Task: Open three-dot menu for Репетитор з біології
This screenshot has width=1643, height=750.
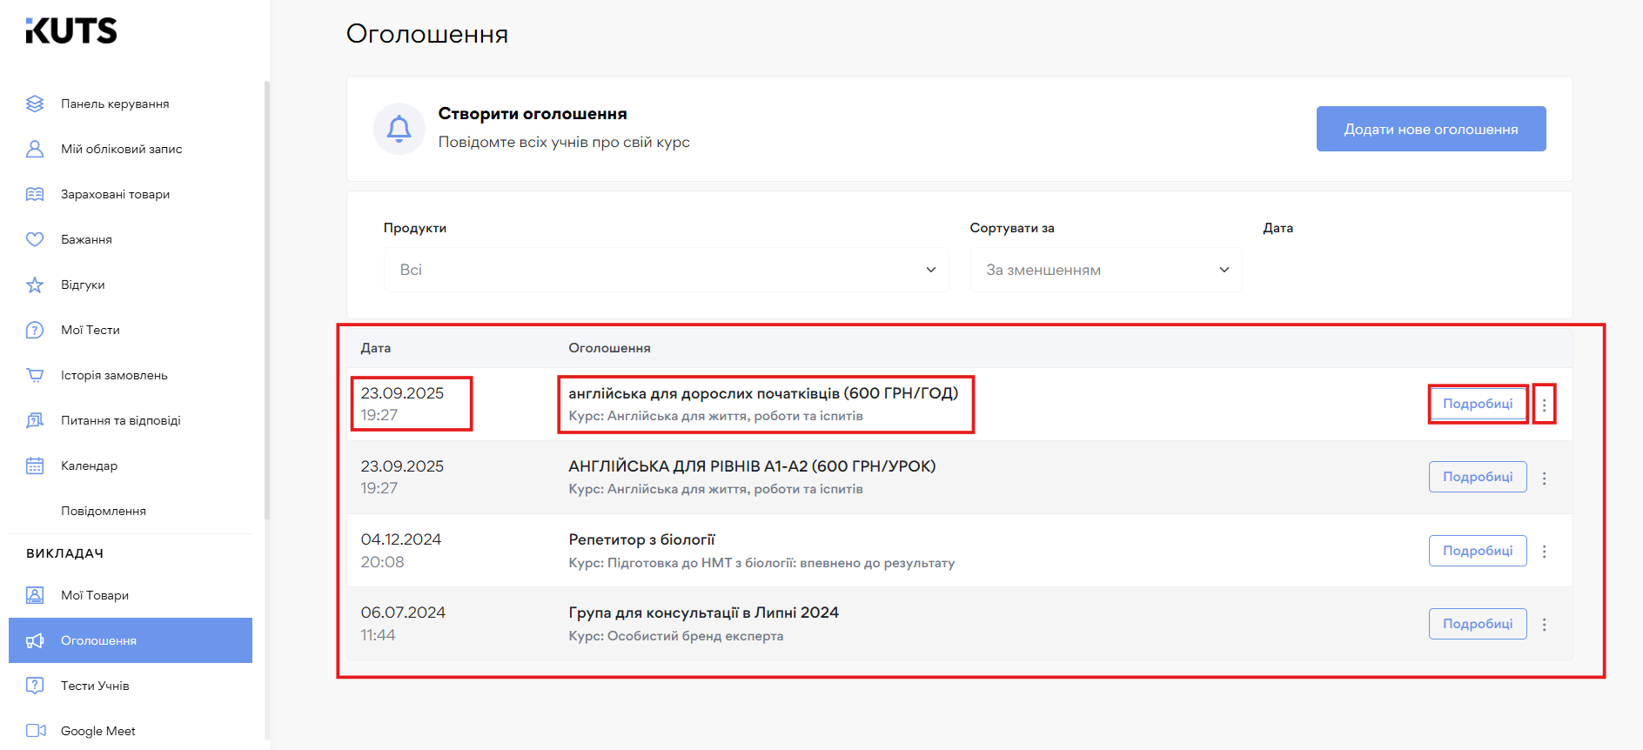Action: (1544, 552)
